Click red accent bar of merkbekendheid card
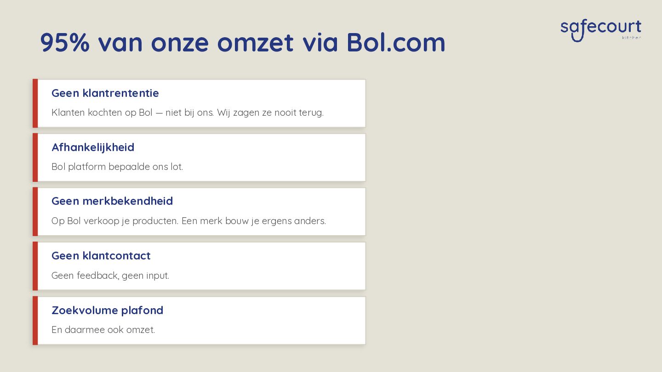Screen dimensions: 662x372 pos(35,212)
